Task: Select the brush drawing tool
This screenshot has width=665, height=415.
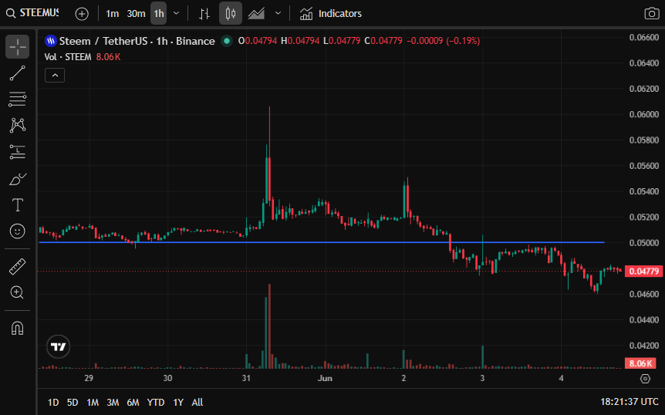Action: [x=18, y=179]
